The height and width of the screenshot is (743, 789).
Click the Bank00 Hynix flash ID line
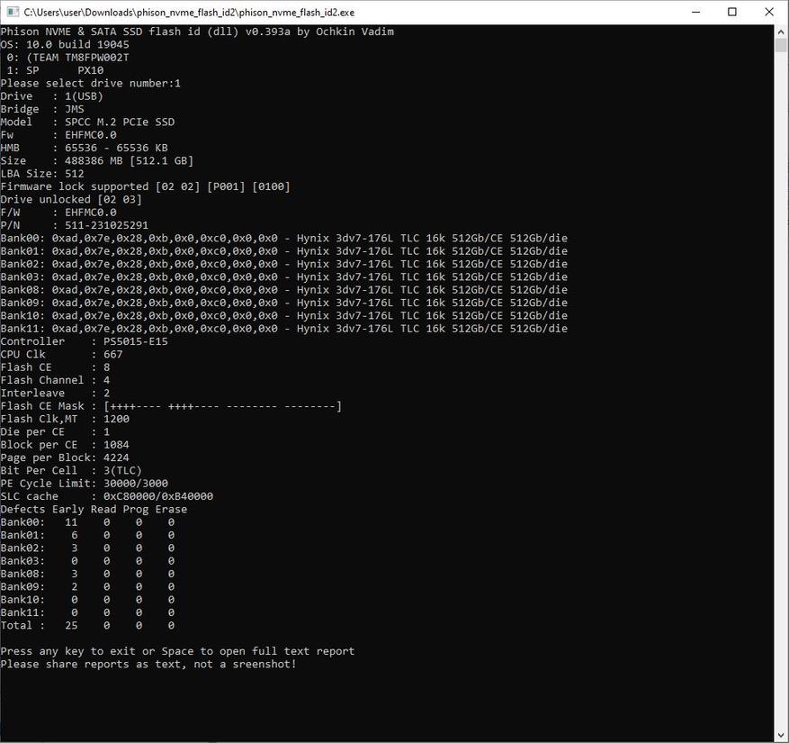pyautogui.click(x=284, y=239)
